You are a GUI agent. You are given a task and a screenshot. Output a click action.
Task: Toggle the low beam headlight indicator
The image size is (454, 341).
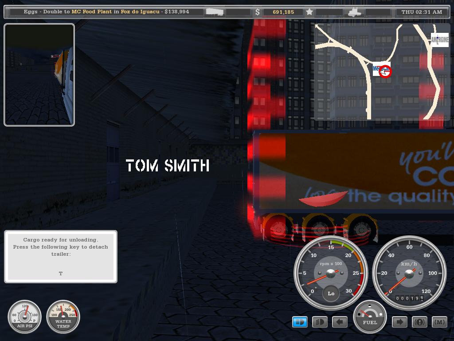point(320,322)
